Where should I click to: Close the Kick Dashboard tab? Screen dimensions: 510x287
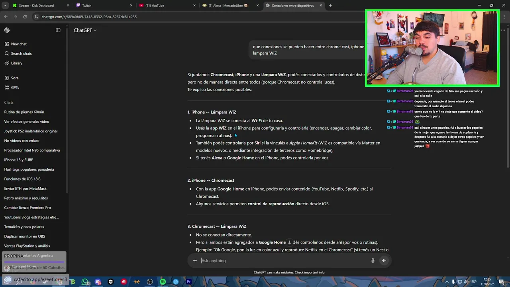click(x=68, y=6)
